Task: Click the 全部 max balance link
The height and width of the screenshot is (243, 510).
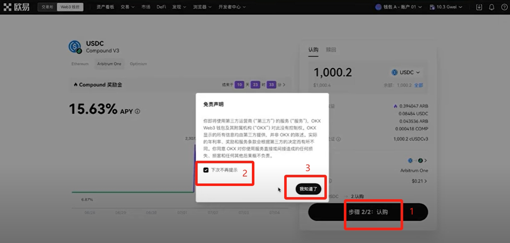Action: pyautogui.click(x=419, y=86)
